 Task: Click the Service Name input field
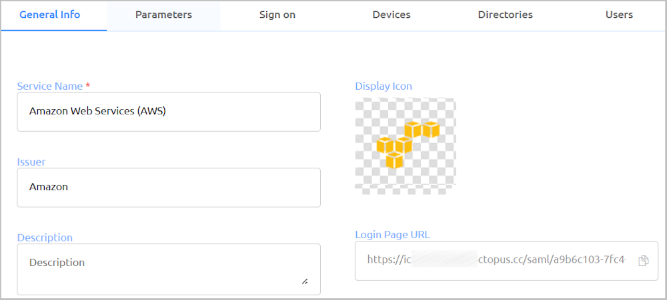coord(169,112)
